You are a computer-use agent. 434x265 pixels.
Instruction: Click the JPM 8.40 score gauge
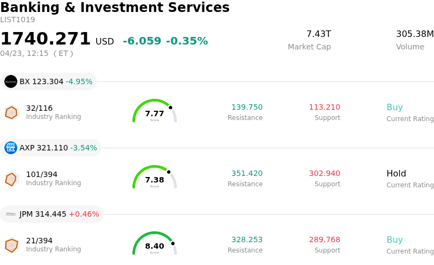[x=155, y=244]
